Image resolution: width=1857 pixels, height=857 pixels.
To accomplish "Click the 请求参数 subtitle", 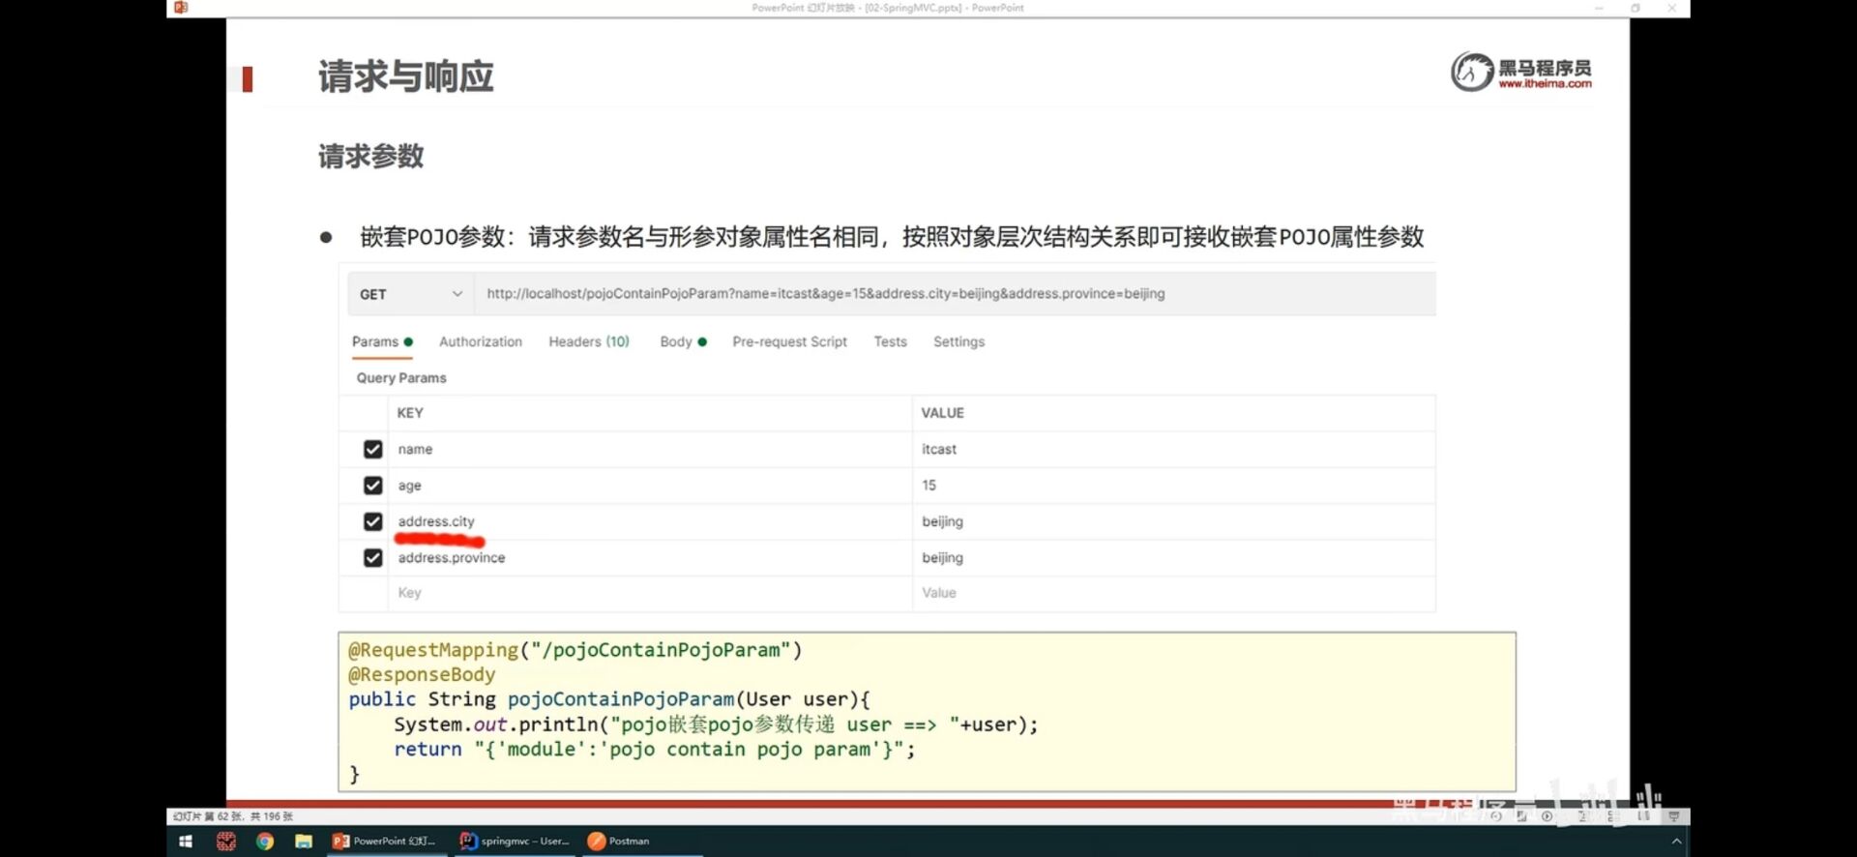I will (370, 157).
